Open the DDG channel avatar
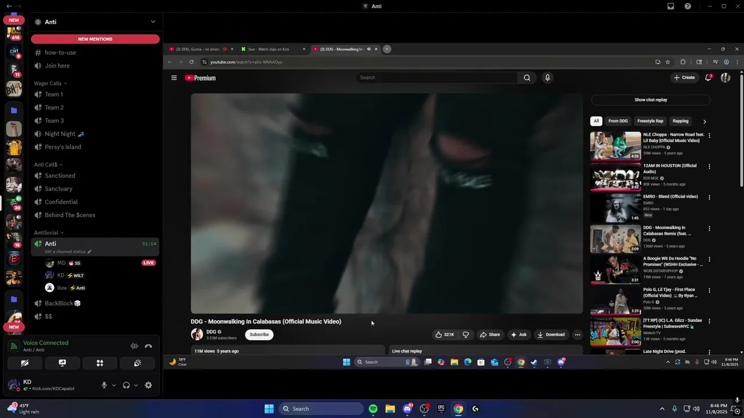The width and height of the screenshot is (744, 418). click(x=197, y=334)
